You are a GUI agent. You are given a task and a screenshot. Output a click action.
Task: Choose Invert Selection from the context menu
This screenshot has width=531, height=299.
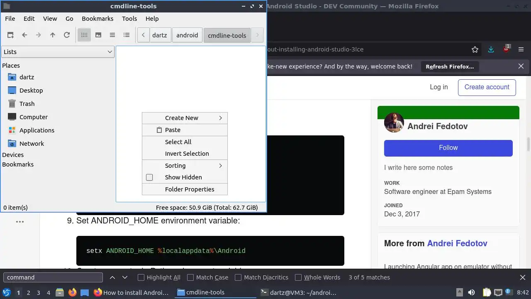185,154
